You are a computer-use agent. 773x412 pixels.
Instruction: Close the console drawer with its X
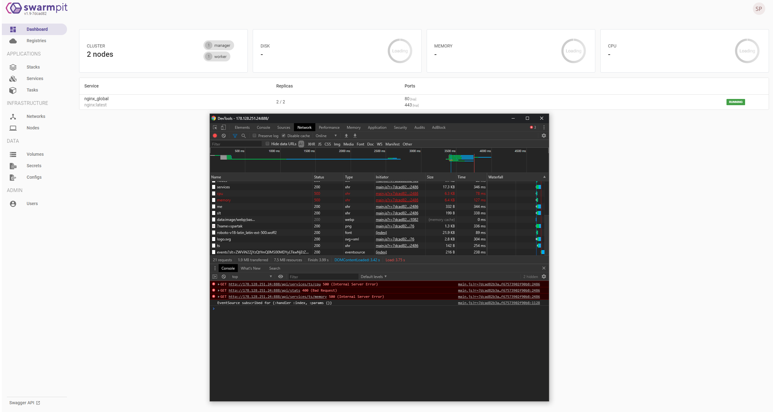pyautogui.click(x=544, y=268)
